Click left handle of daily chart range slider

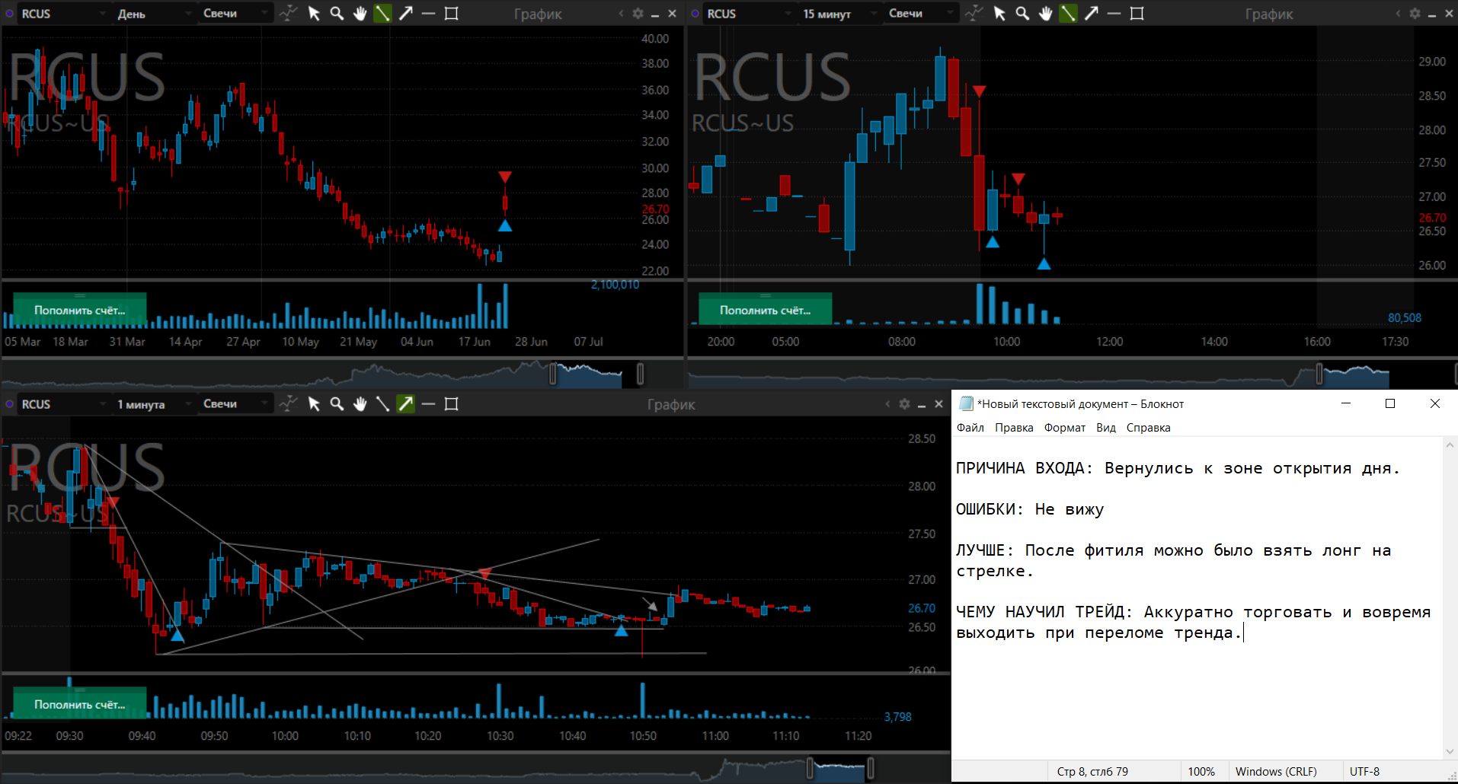pos(553,374)
